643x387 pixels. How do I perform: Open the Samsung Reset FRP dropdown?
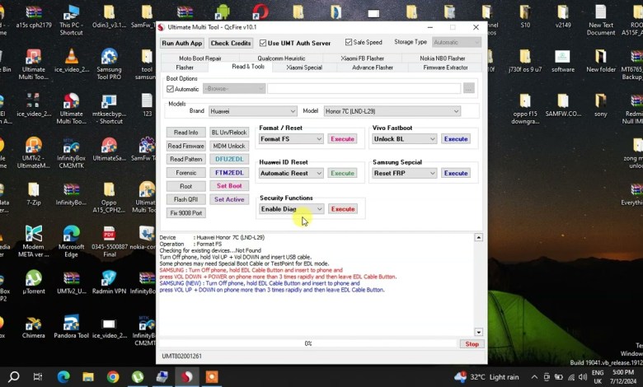404,173
